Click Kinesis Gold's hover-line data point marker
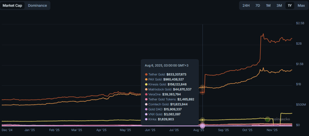Viewport: 309px width, 136px height. click(202, 120)
